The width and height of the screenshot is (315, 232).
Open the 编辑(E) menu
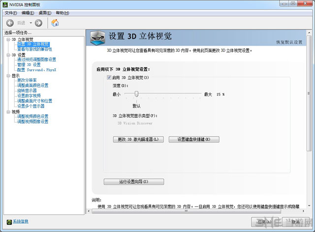coord(28,13)
